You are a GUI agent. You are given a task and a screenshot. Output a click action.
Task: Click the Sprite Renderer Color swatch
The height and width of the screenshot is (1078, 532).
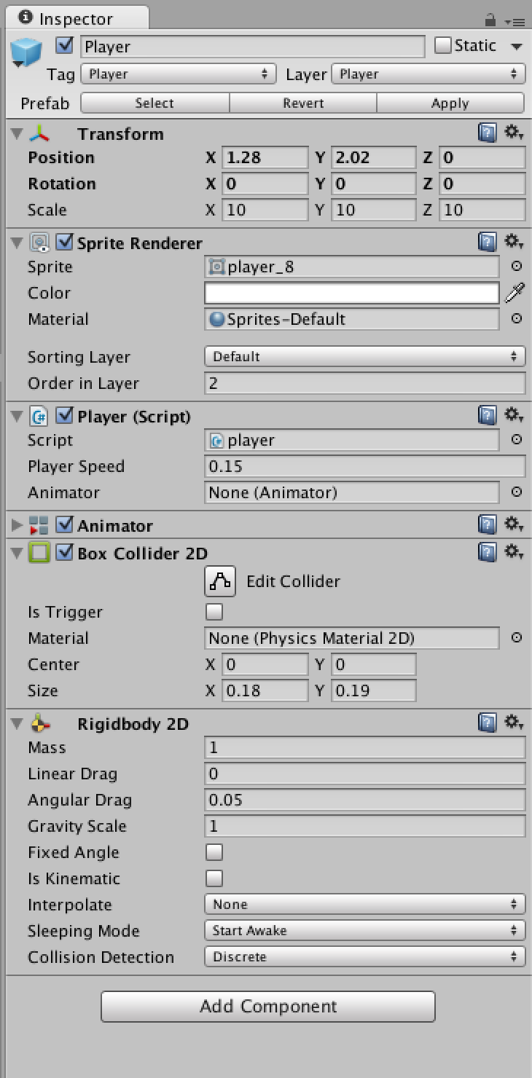352,293
